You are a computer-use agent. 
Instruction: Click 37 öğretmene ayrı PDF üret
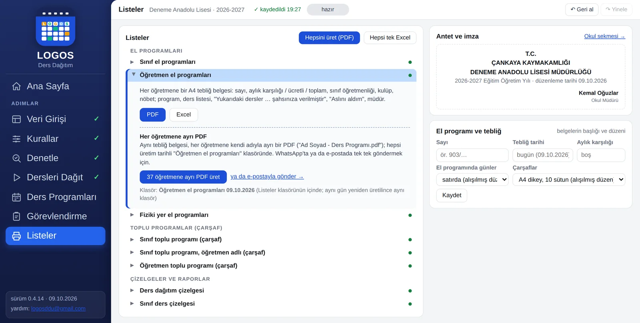tap(183, 177)
